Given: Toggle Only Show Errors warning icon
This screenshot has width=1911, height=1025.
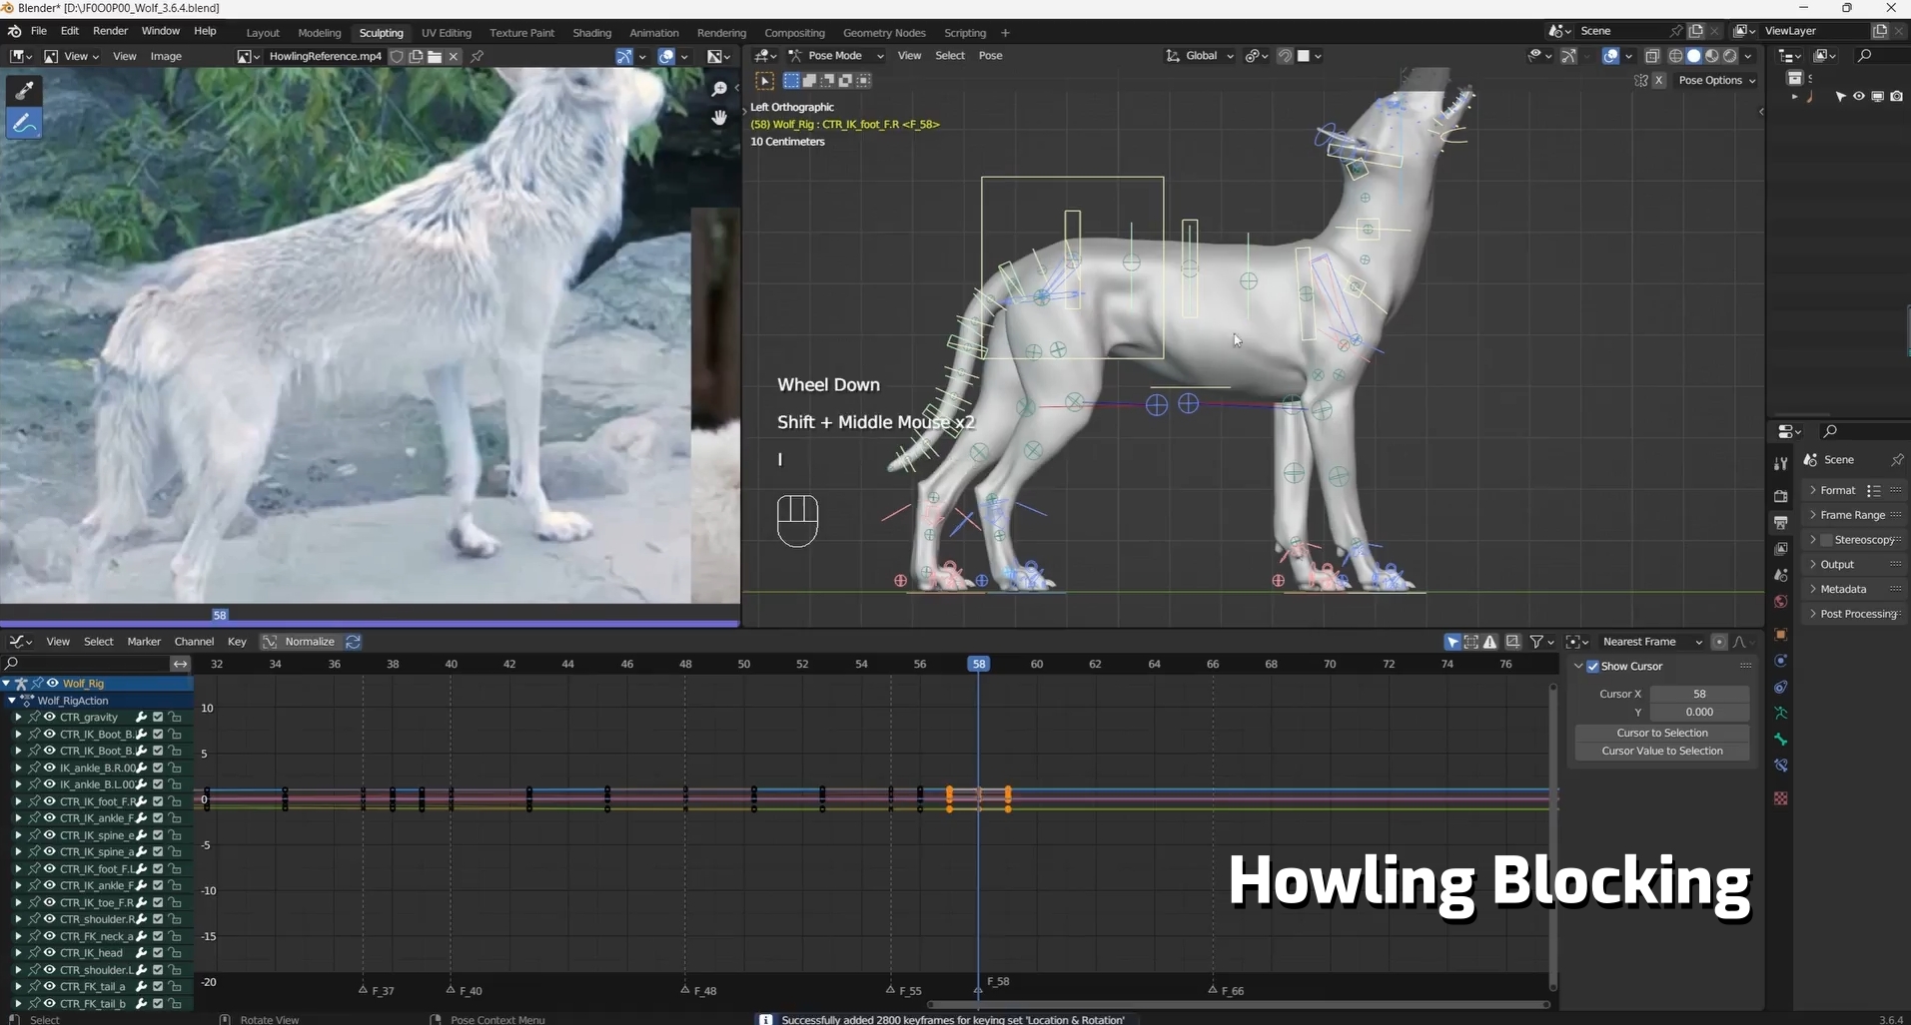Looking at the screenshot, I should click(1489, 642).
